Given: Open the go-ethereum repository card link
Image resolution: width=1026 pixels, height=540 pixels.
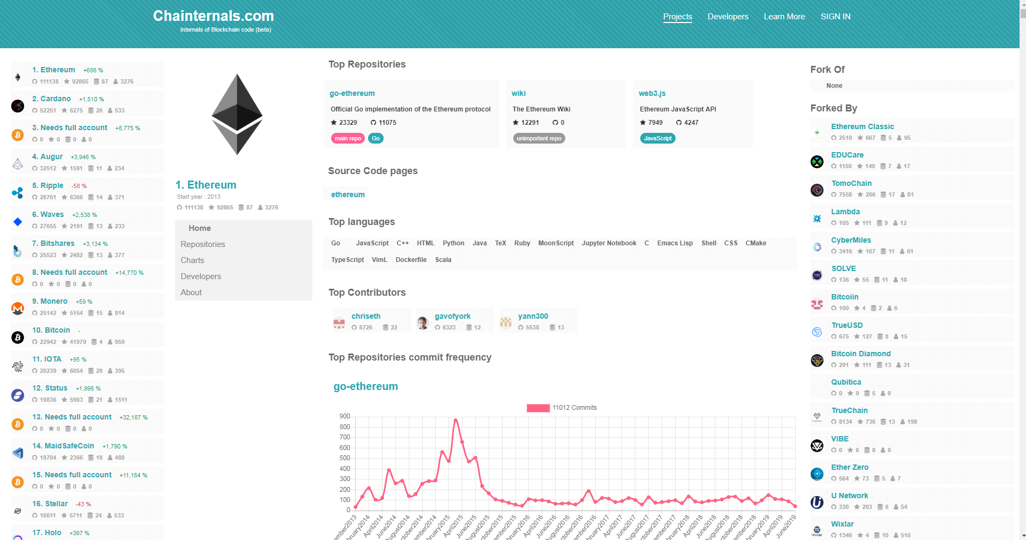Looking at the screenshot, I should pyautogui.click(x=352, y=93).
